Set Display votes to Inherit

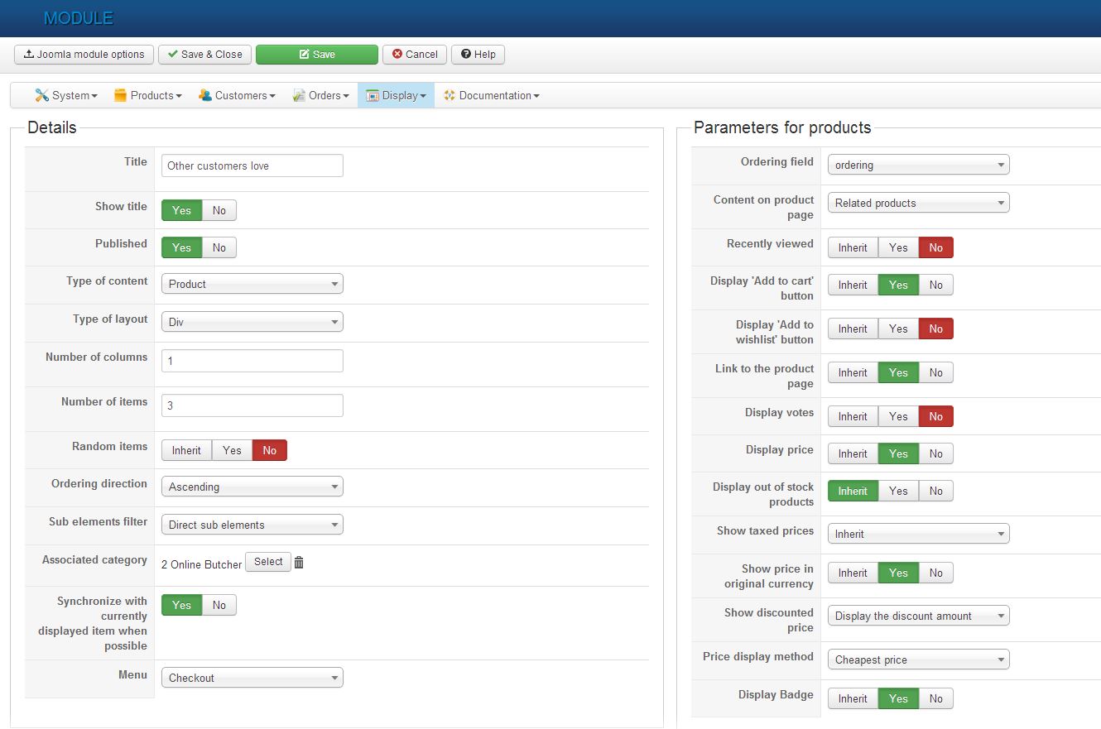tap(853, 416)
